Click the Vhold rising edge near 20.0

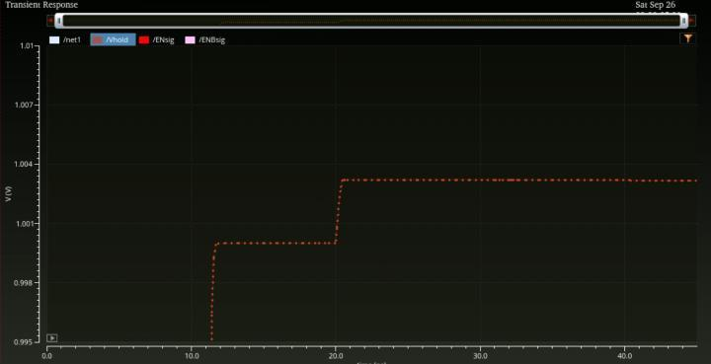(x=339, y=211)
